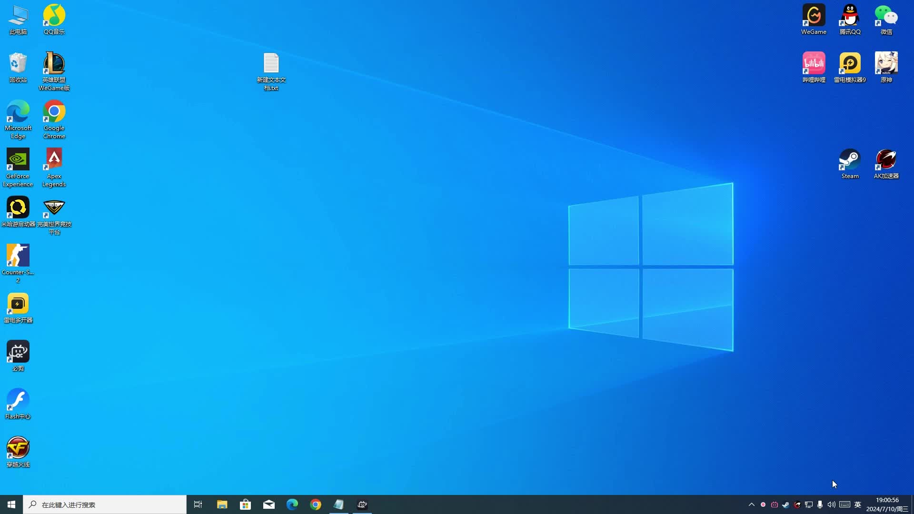Open the clock and calendar flyout
The width and height of the screenshot is (914, 514).
pos(887,504)
